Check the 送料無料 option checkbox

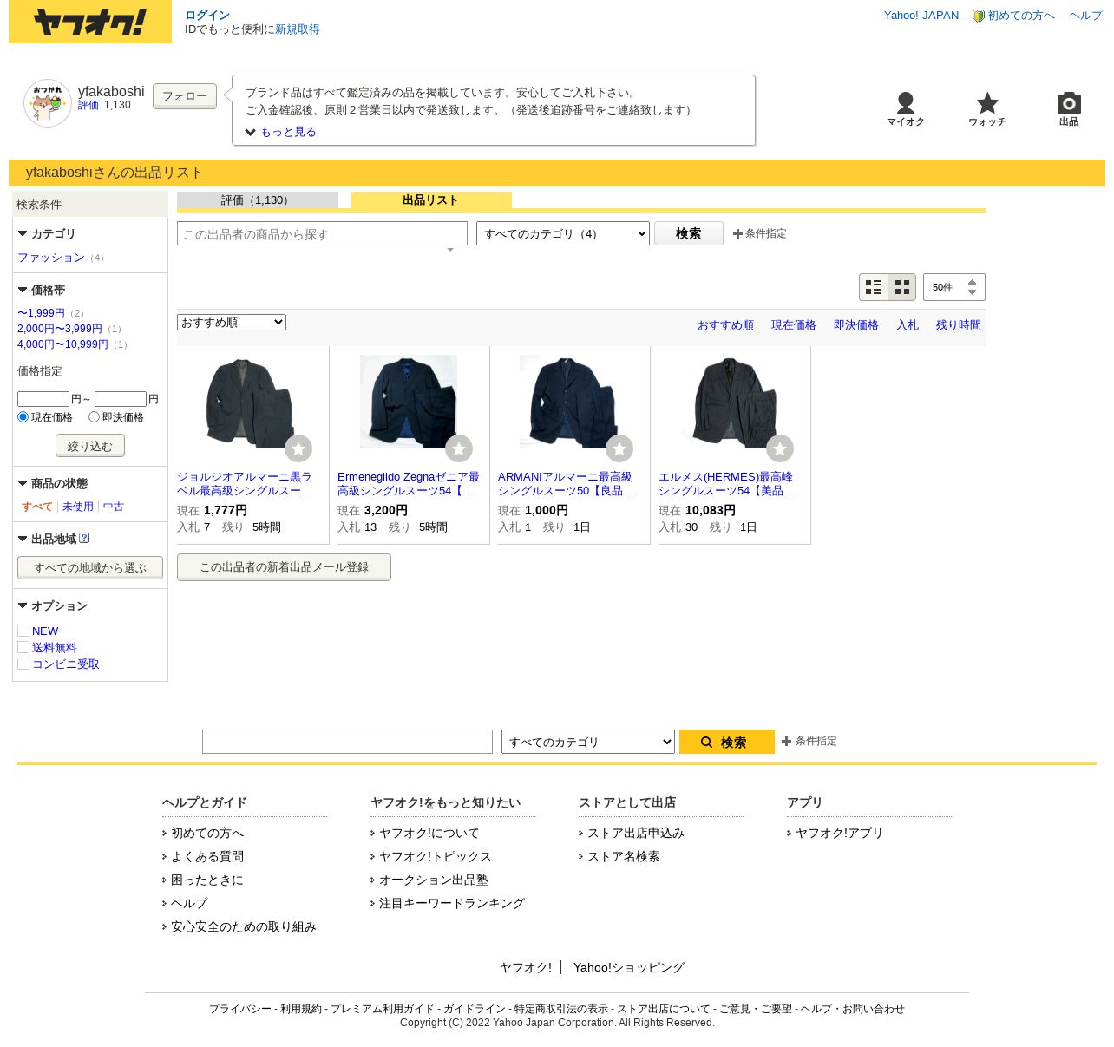coord(23,647)
